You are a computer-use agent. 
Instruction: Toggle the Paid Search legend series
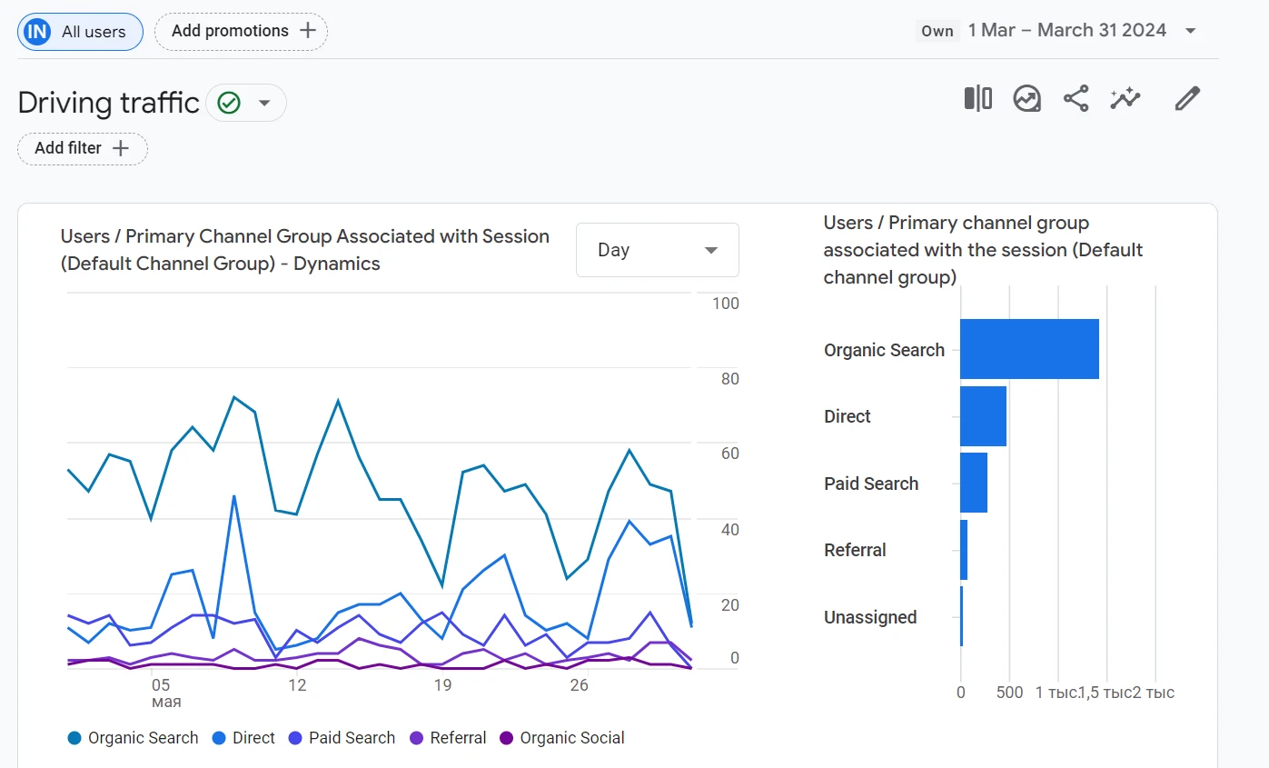coord(342,738)
